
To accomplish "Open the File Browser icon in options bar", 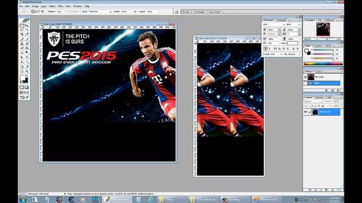I will pos(176,11).
